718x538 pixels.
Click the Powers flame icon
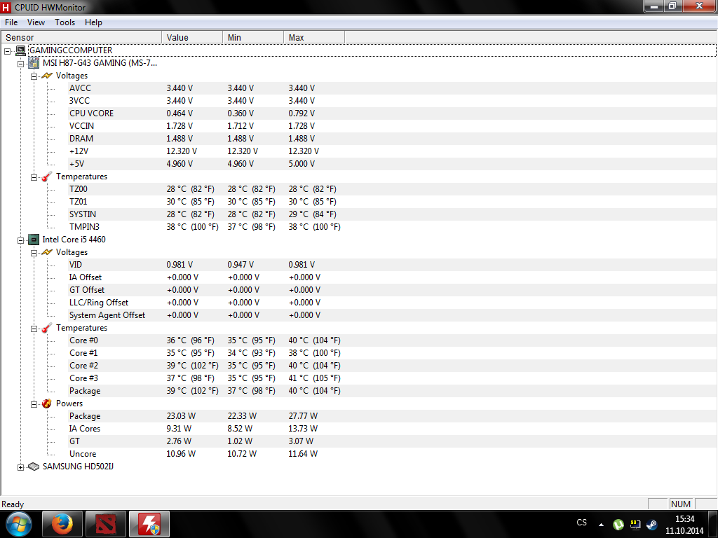click(47, 403)
